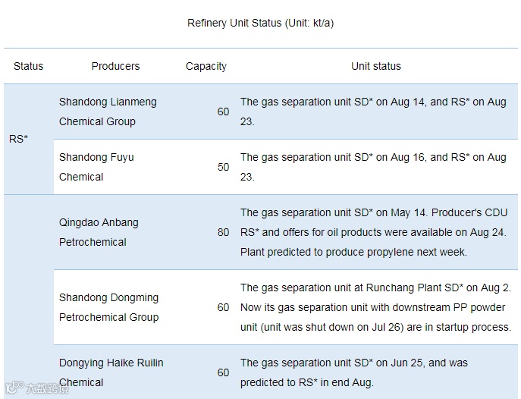Click the Fuyu Chemical unit status text

click(373, 167)
